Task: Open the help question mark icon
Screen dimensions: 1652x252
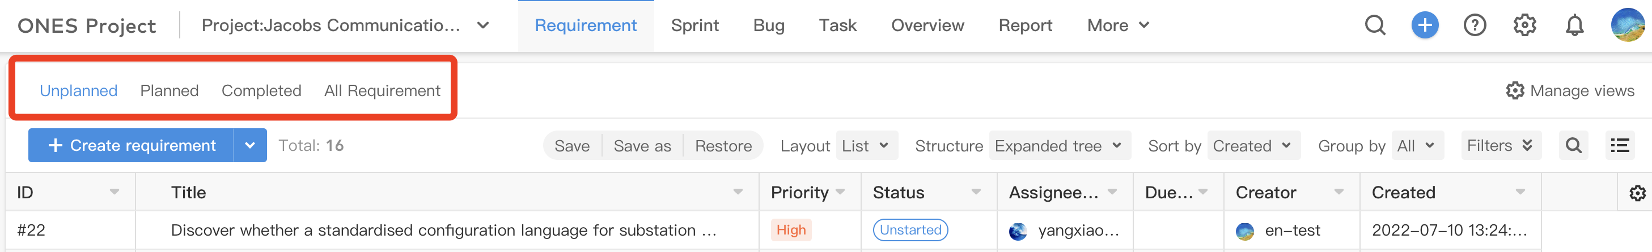Action: [1475, 25]
